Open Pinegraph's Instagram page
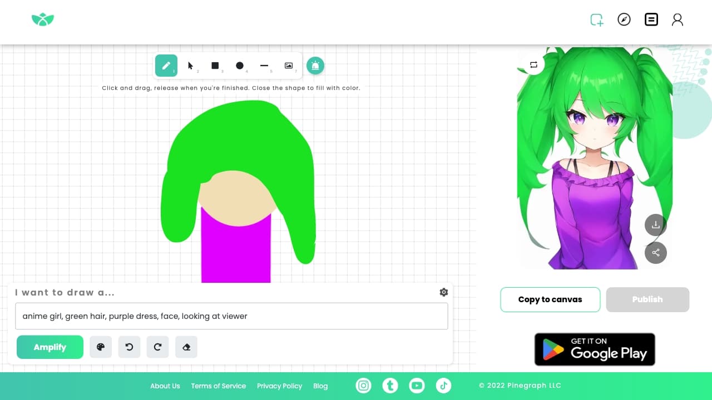Viewport: 712px width, 400px height. (363, 385)
